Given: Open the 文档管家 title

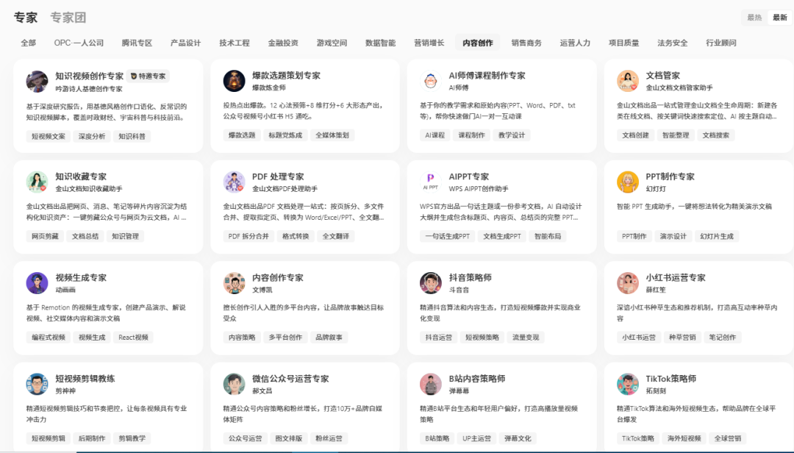Looking at the screenshot, I should tap(662, 76).
